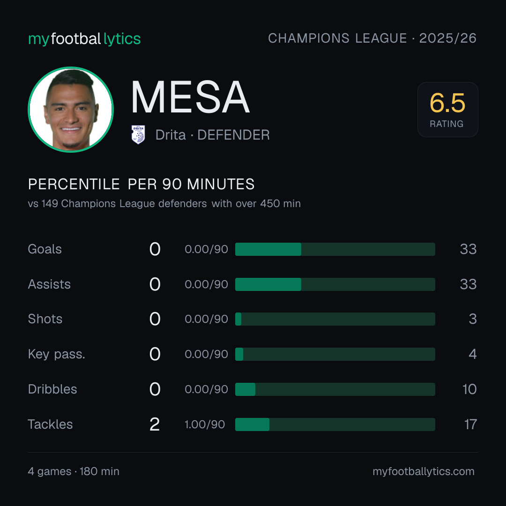Image resolution: width=506 pixels, height=506 pixels.
Task: Visit the myfootballytics.com footer link
Action: pos(424,471)
